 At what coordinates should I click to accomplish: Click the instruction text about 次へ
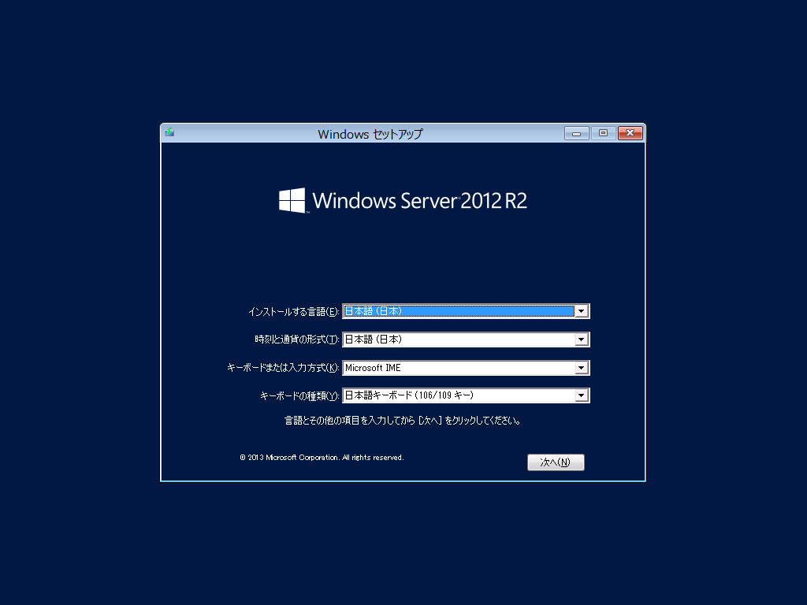(403, 420)
